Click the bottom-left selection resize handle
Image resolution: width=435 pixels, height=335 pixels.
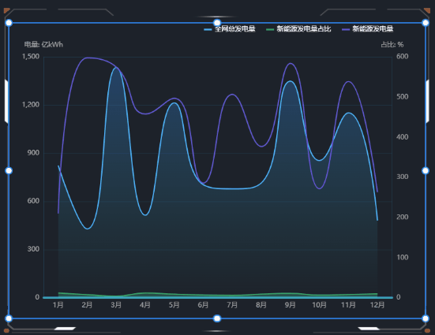pyautogui.click(x=9, y=318)
